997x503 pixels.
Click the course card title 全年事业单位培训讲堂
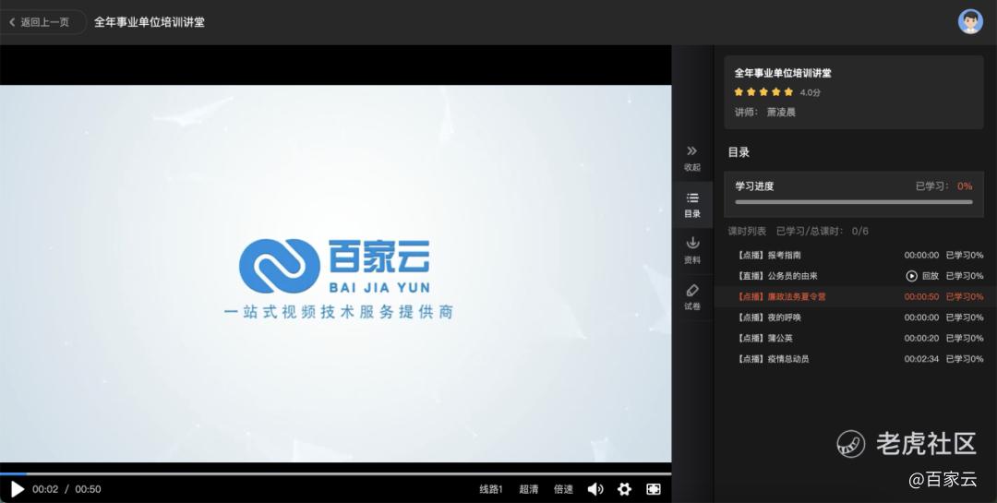(783, 73)
